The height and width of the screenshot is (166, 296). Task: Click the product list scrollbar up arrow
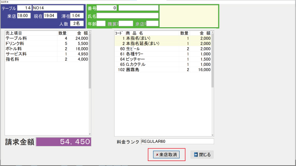tap(212, 32)
